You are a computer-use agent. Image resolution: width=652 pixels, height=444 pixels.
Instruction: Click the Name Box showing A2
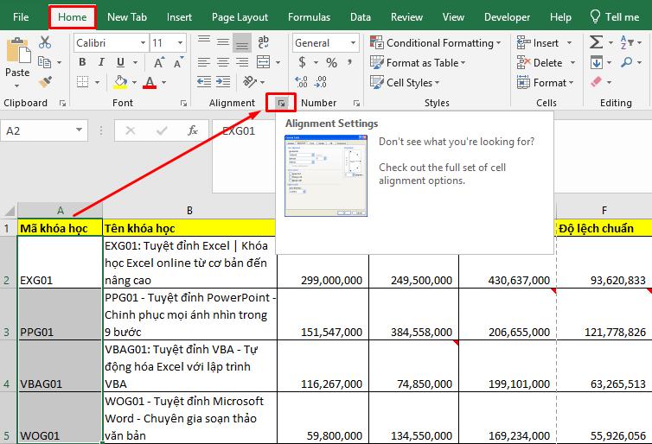(44, 130)
